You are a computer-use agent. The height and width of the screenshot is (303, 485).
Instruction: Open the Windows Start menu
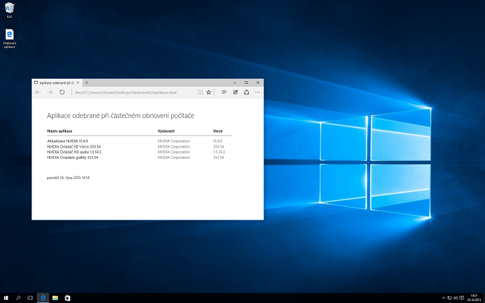pyautogui.click(x=6, y=298)
